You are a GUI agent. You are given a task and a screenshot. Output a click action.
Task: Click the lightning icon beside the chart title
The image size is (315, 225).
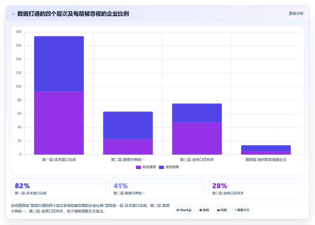pyautogui.click(x=13, y=14)
